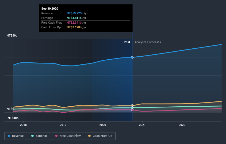This screenshot has width=226, height=144.
Task: Click the teal Earnings data point marker
Action: click(132, 108)
